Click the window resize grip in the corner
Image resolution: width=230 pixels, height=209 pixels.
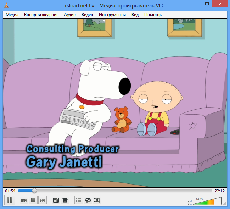point(225,204)
